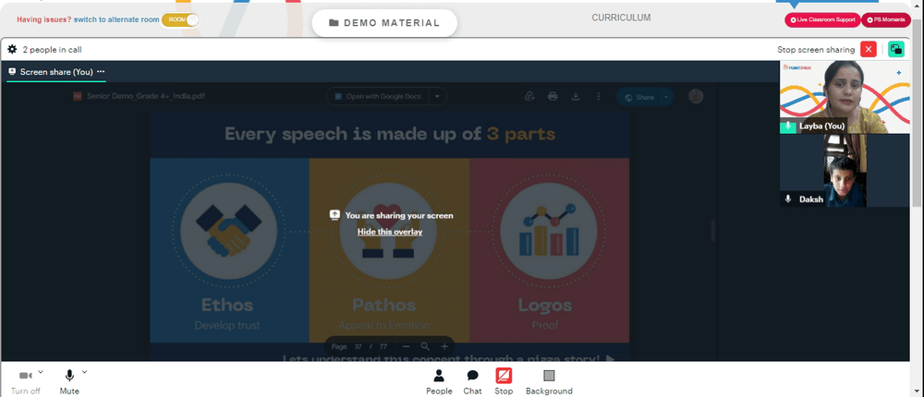Zoom in with plus in PDF toolbar
This screenshot has height=397, width=924.
pos(444,346)
